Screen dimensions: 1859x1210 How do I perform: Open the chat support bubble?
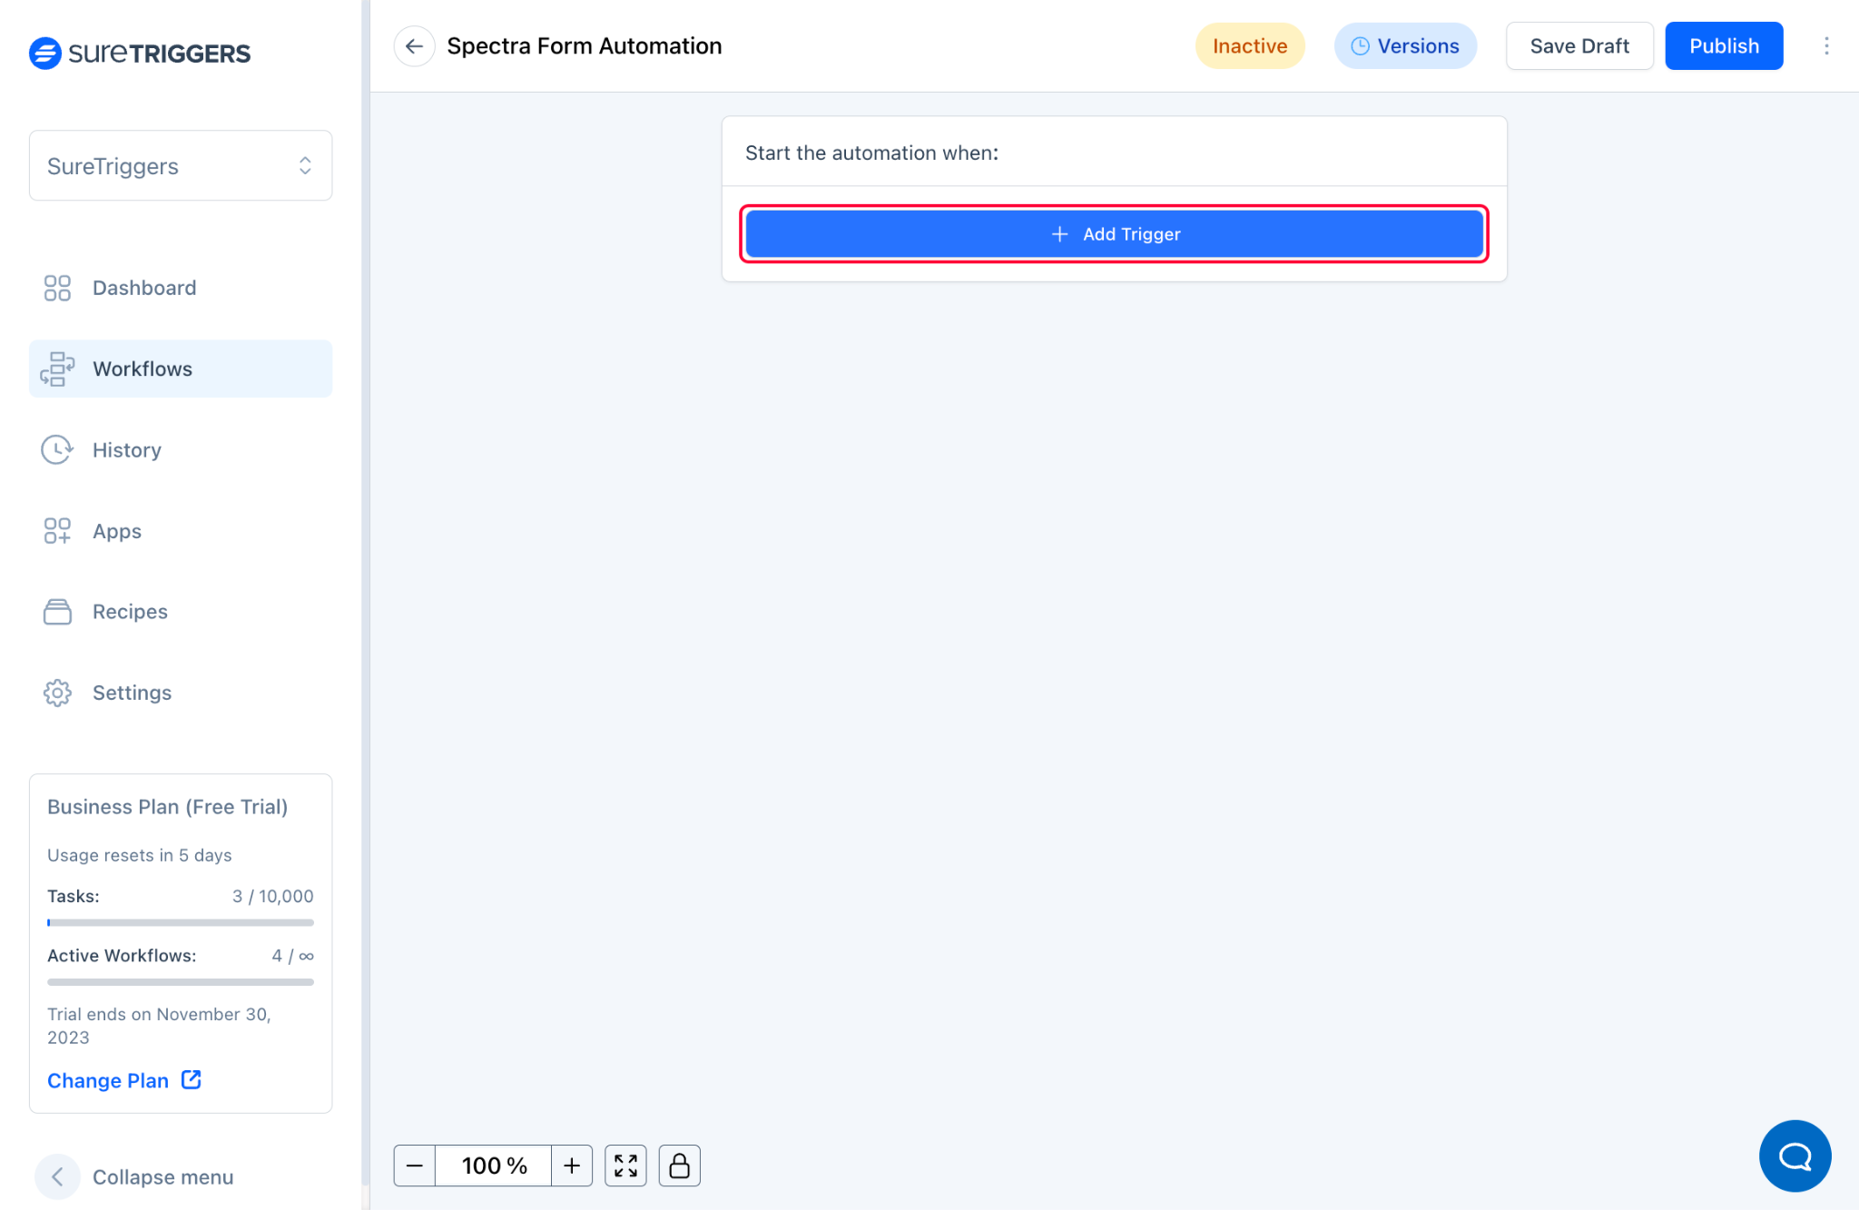(x=1795, y=1156)
